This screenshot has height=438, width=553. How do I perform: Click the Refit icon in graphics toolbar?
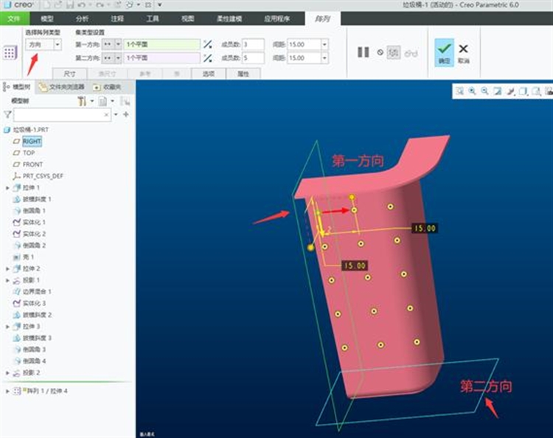(459, 91)
